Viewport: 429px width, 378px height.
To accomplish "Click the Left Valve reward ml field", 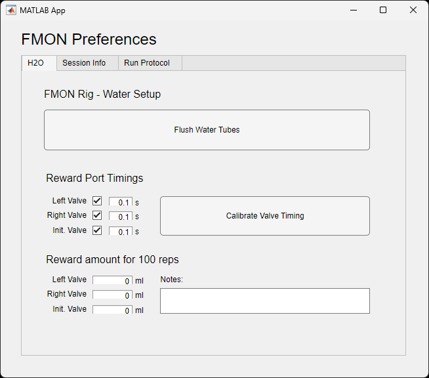I will click(112, 280).
